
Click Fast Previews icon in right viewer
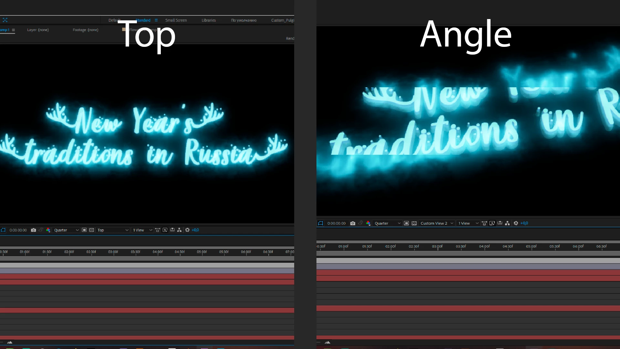tap(492, 223)
